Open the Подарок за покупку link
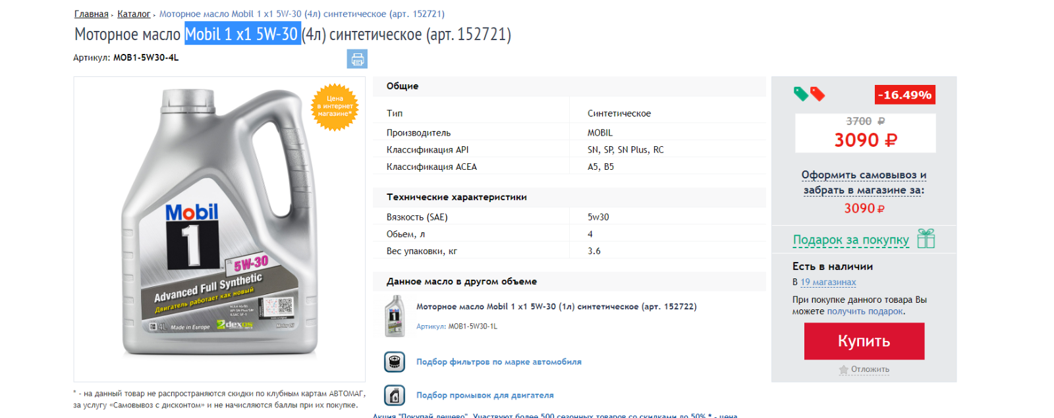The height and width of the screenshot is (418, 1054). 851,240
